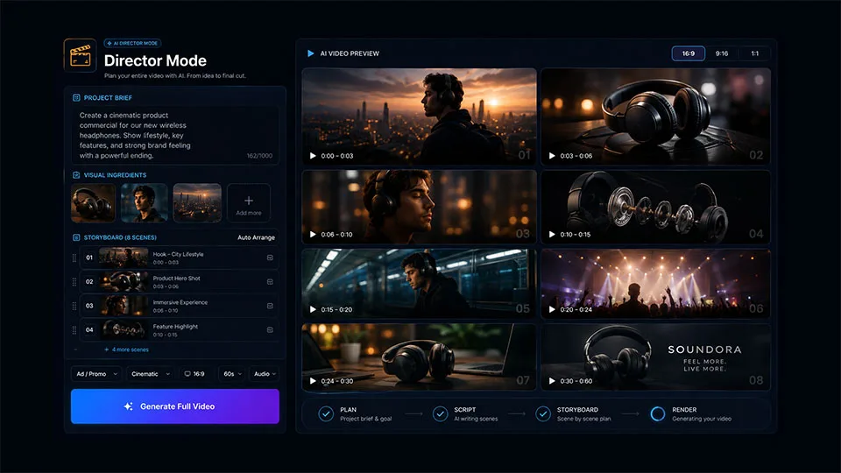
Task: Click into the project brief text field
Action: pyautogui.click(x=175, y=135)
